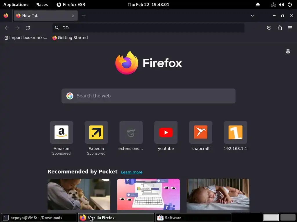The height and width of the screenshot is (222, 297).
Task: Click the volume speaker tray icon
Action: [281, 5]
